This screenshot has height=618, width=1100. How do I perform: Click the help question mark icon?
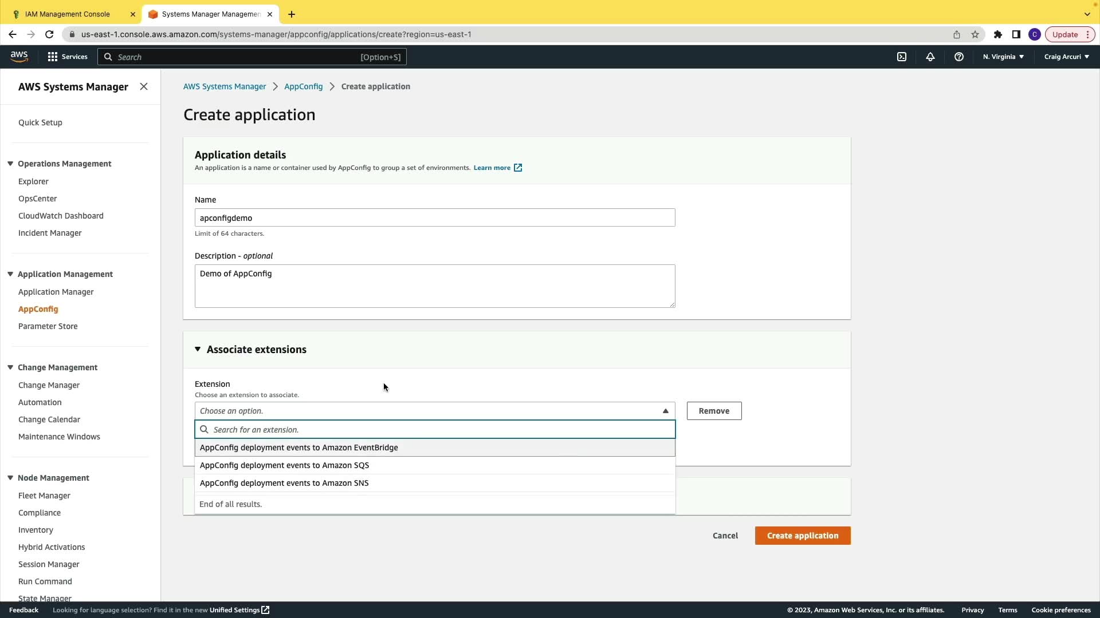tap(959, 57)
